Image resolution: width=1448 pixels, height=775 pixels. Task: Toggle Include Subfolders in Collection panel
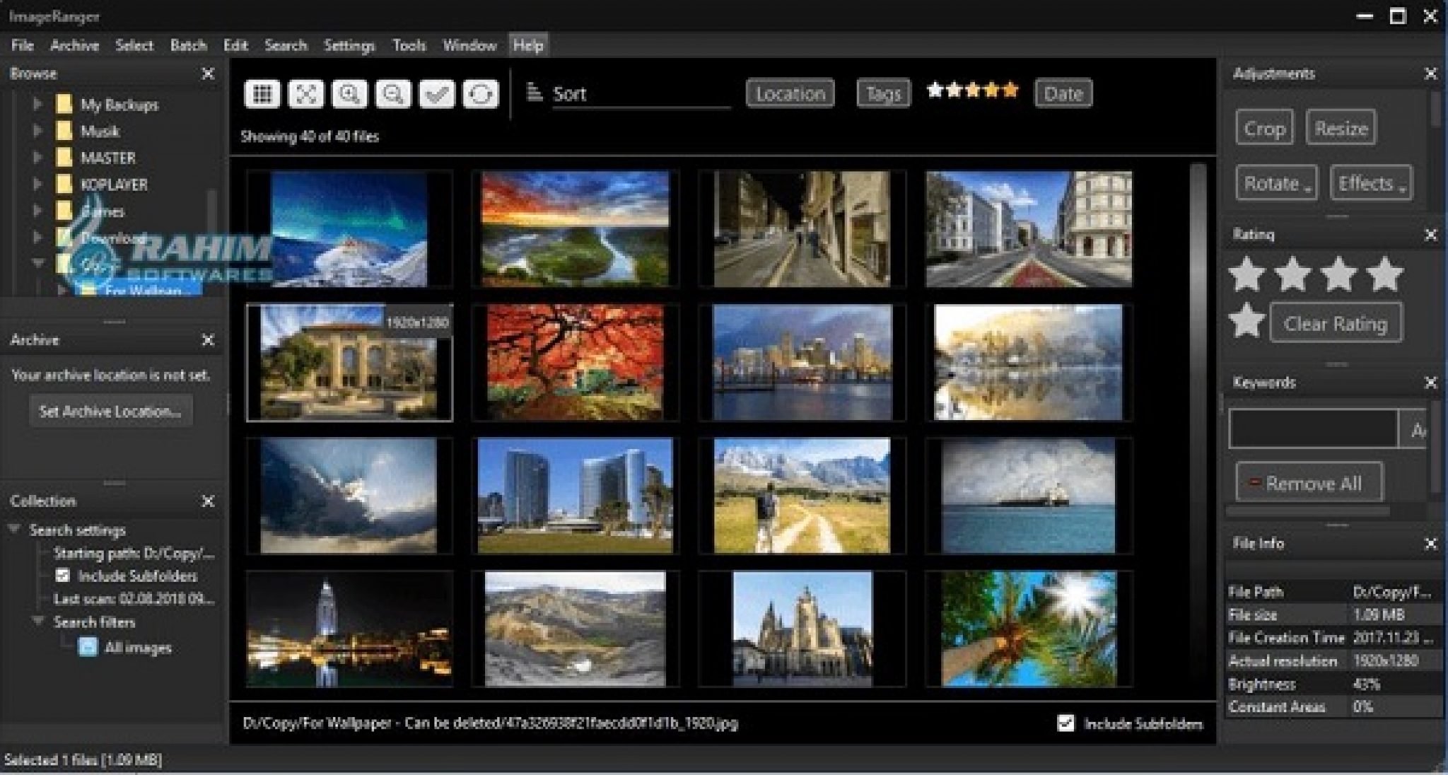(x=63, y=576)
